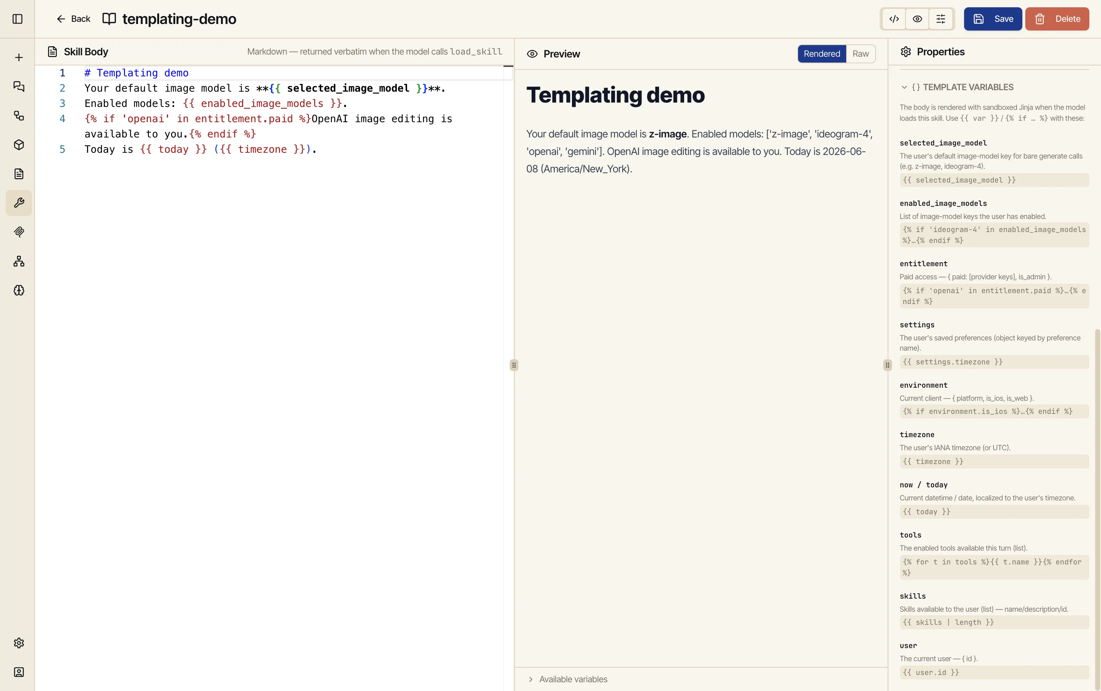Click line number 4 in editor gutter

click(x=62, y=119)
